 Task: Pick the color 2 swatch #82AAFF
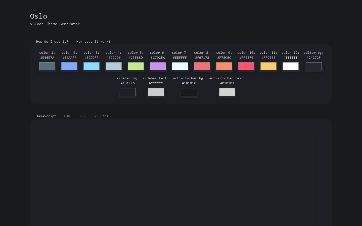69,66
